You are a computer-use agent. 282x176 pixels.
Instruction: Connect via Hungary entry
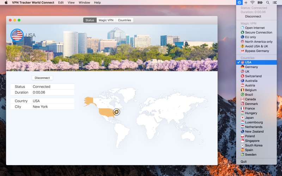[257, 113]
